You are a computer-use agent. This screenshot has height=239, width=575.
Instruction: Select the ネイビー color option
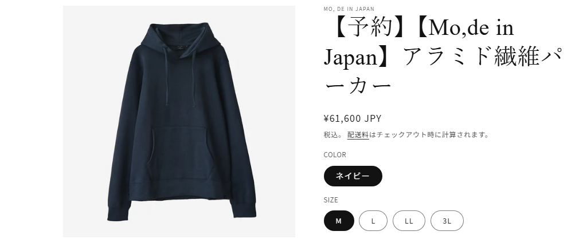pos(353,176)
